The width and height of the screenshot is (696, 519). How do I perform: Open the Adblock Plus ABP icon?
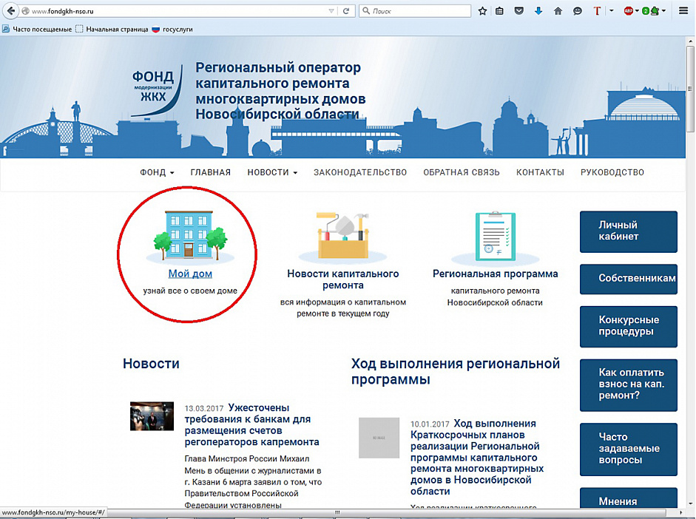629,11
